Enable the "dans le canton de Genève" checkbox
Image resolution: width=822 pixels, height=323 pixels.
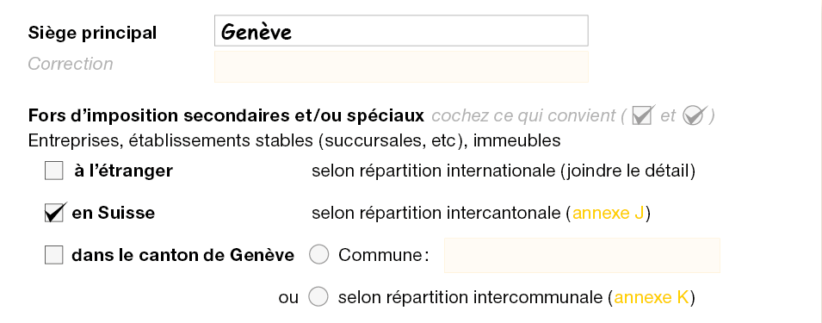[54, 255]
